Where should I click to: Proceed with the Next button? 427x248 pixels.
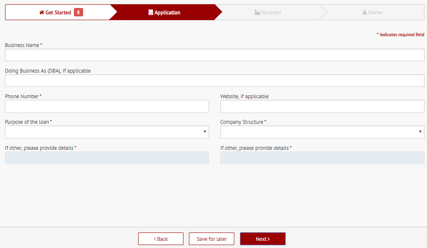(x=262, y=239)
